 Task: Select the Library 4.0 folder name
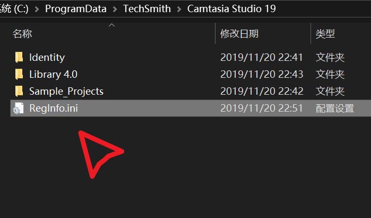[x=53, y=74]
